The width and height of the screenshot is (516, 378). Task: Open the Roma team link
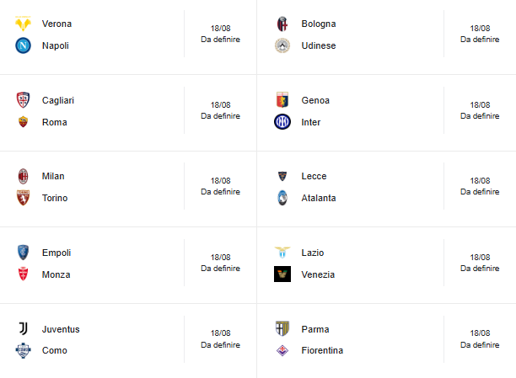pos(55,122)
